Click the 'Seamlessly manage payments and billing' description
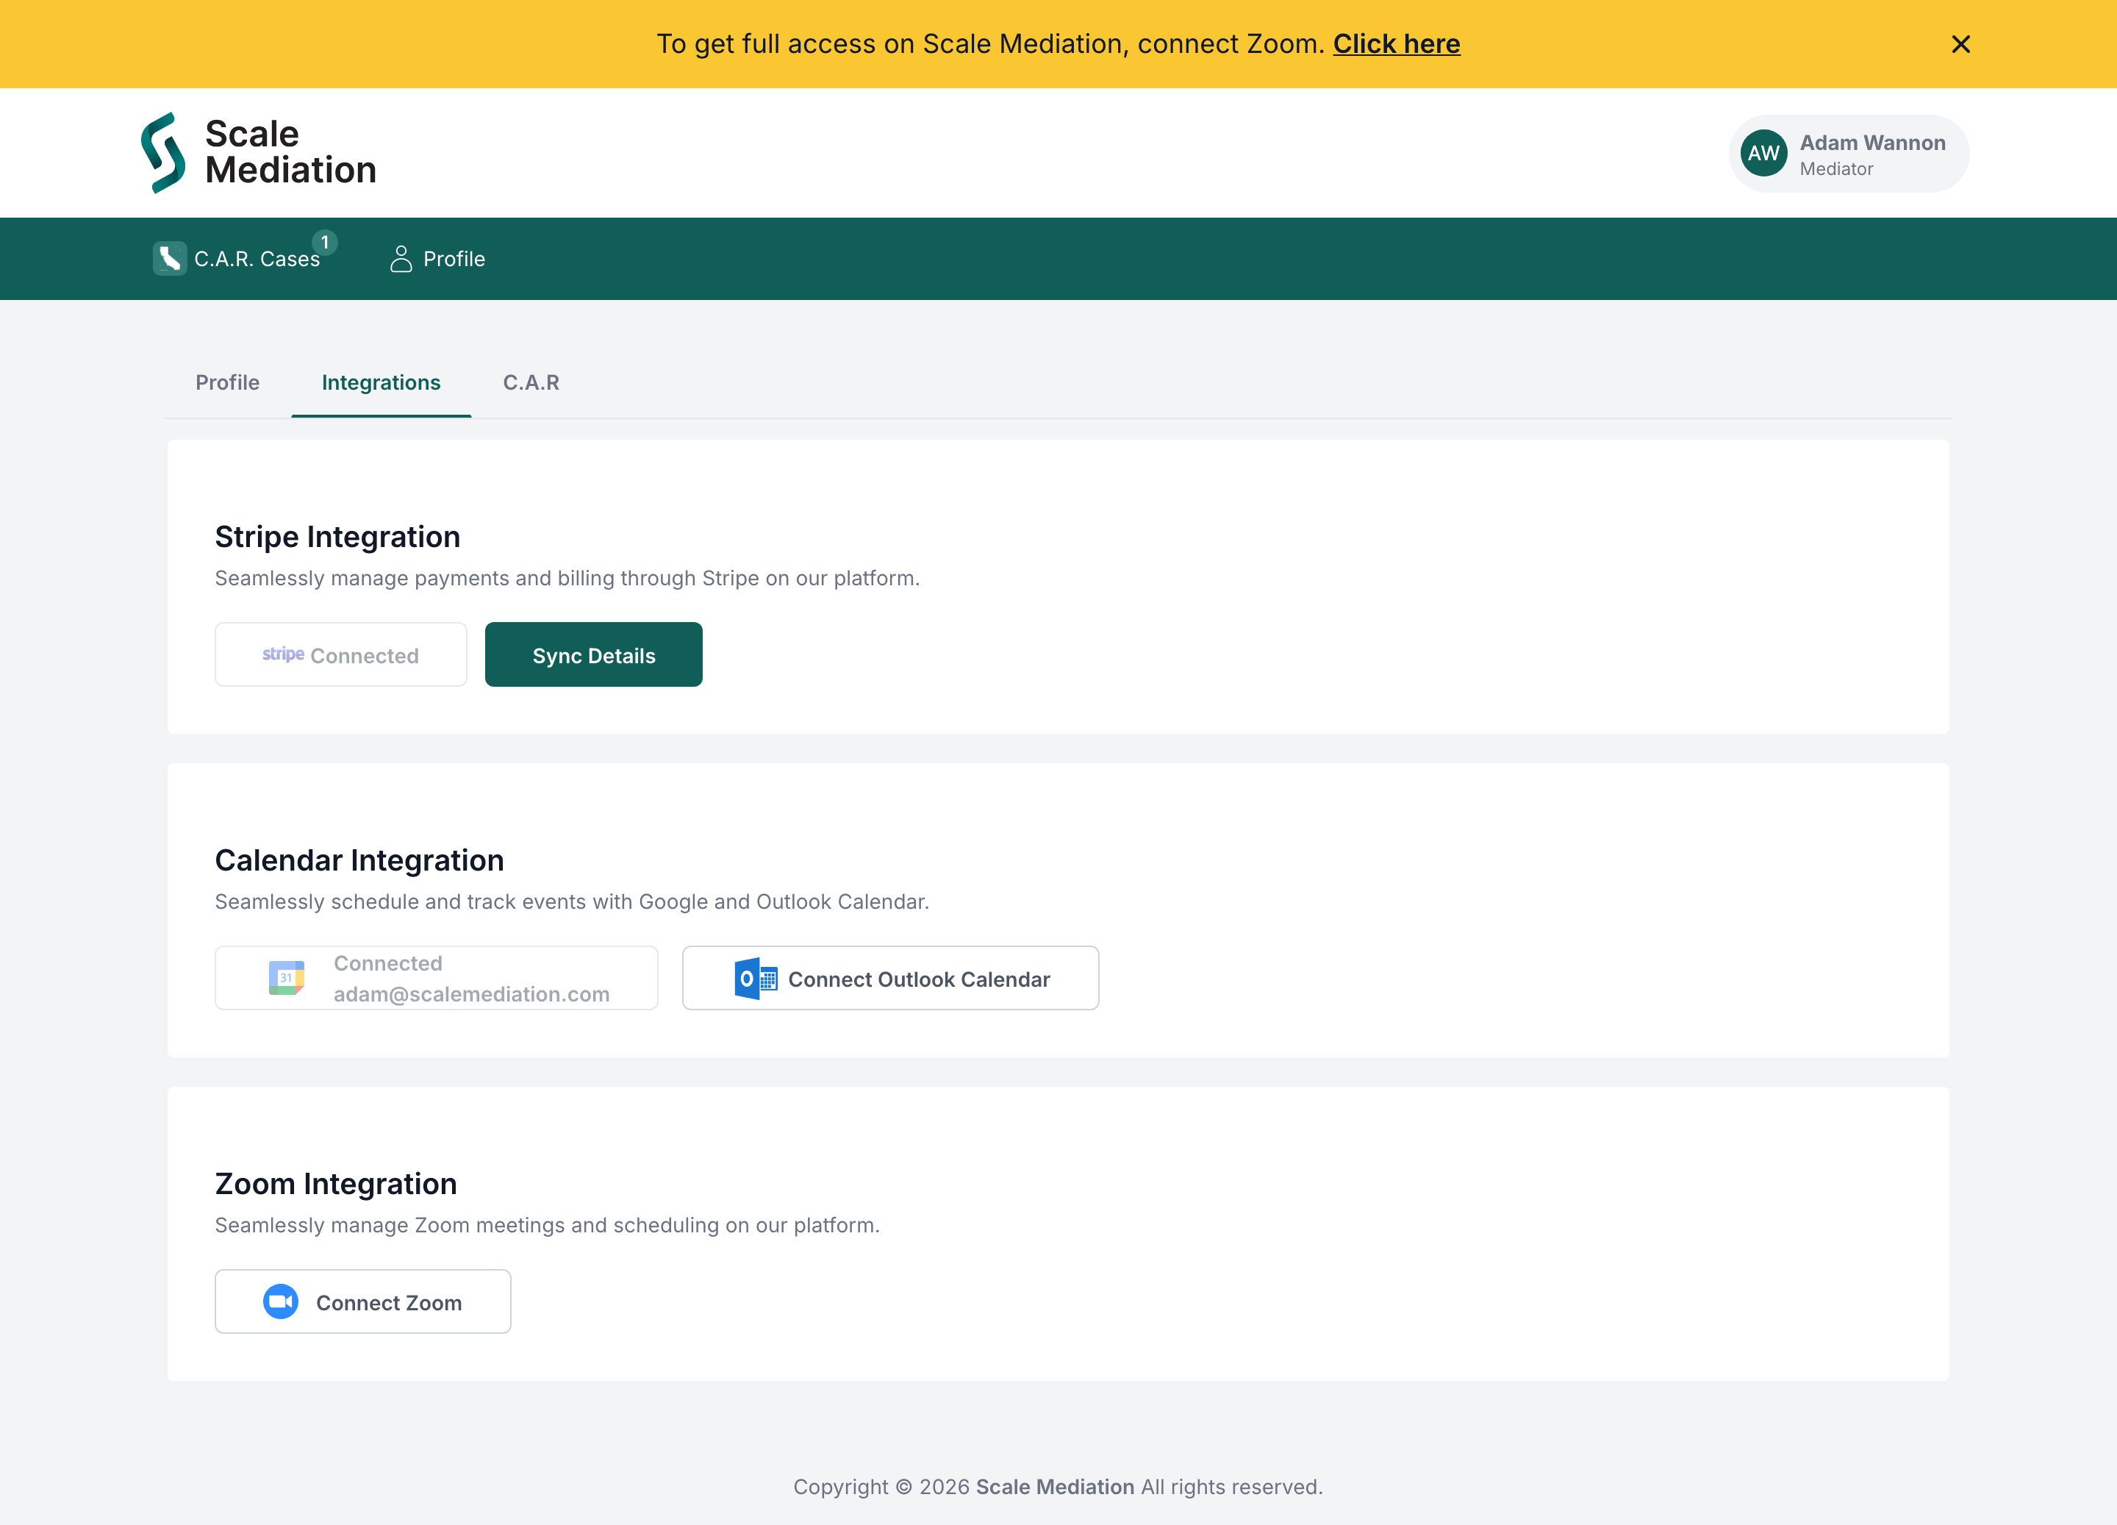Image resolution: width=2117 pixels, height=1525 pixels. point(567,578)
